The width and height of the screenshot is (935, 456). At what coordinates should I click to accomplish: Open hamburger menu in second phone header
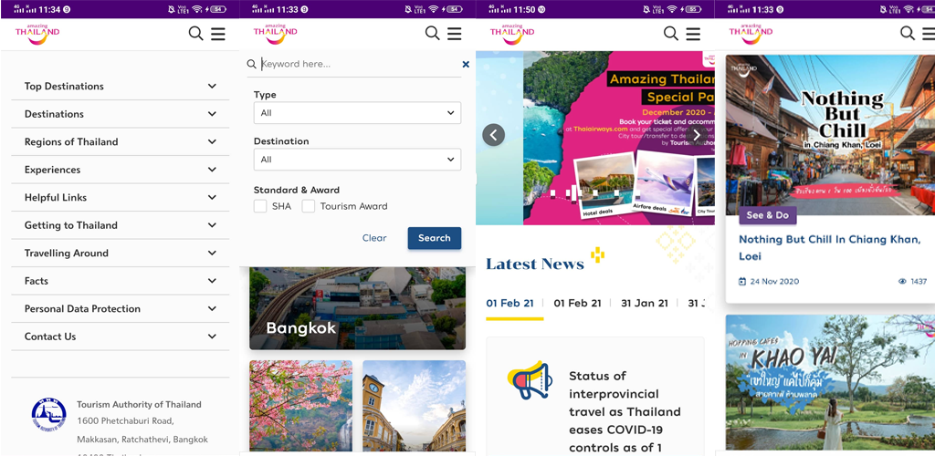(455, 34)
